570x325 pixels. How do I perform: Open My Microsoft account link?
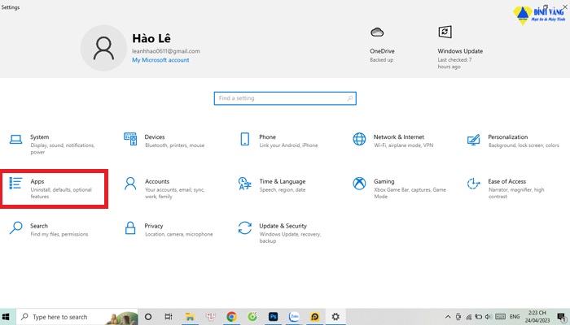tap(160, 60)
